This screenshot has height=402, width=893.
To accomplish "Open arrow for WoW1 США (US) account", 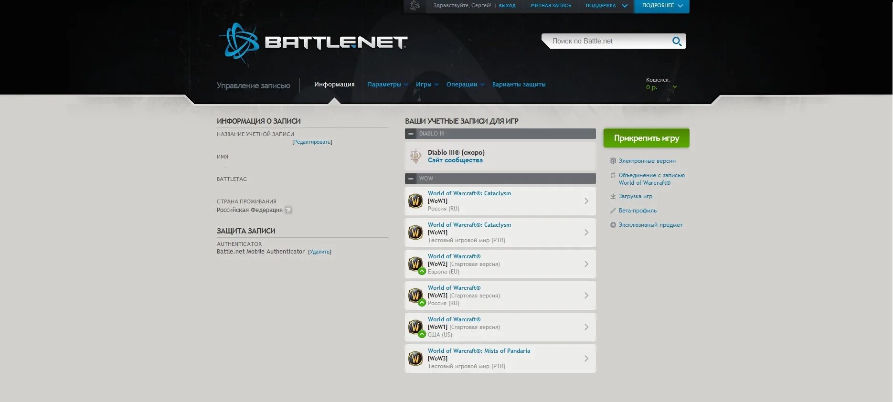I will click(x=586, y=327).
